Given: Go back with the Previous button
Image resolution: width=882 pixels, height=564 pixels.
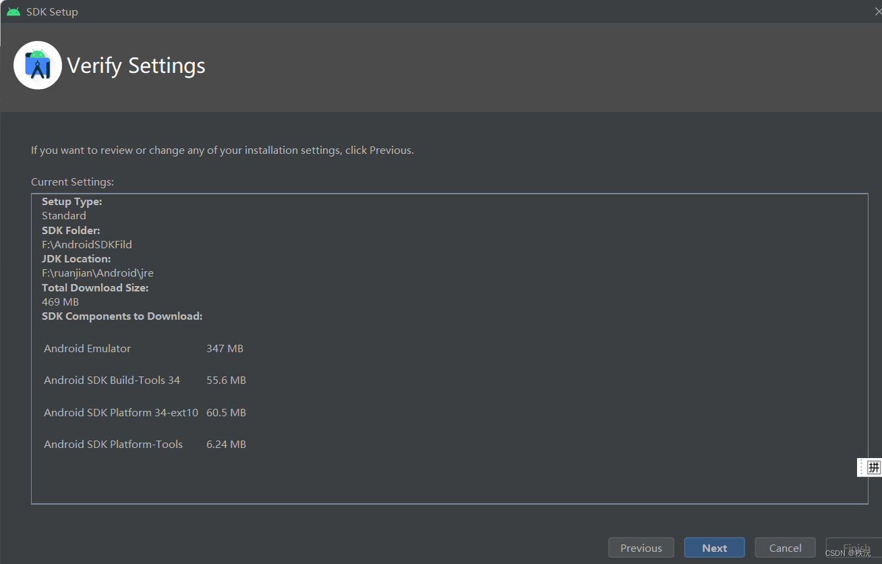Looking at the screenshot, I should point(641,548).
